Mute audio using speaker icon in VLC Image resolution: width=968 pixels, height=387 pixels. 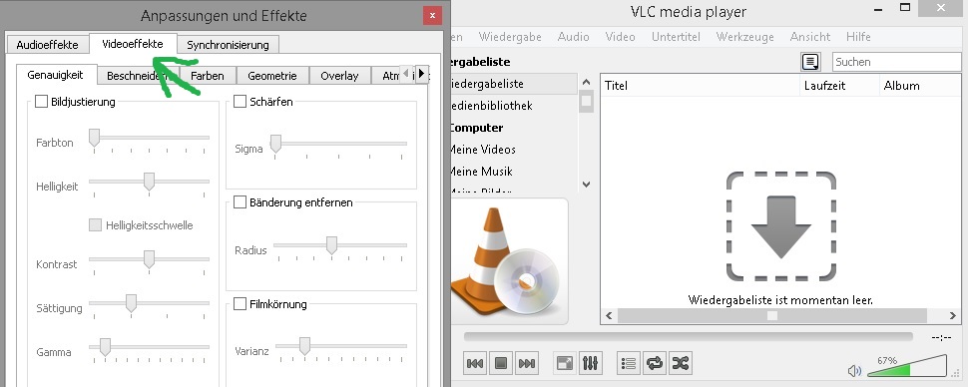(854, 371)
